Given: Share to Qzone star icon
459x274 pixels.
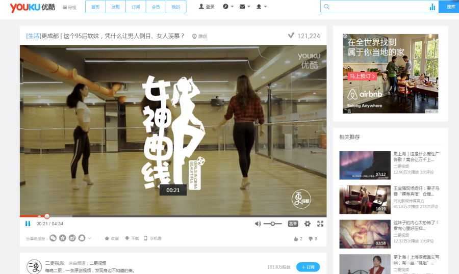Looking at the screenshot, I should (63, 238).
